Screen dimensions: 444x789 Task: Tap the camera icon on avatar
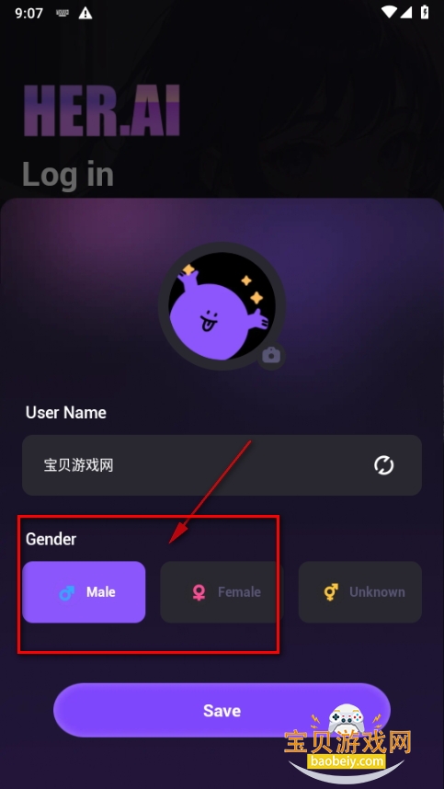pos(271,356)
